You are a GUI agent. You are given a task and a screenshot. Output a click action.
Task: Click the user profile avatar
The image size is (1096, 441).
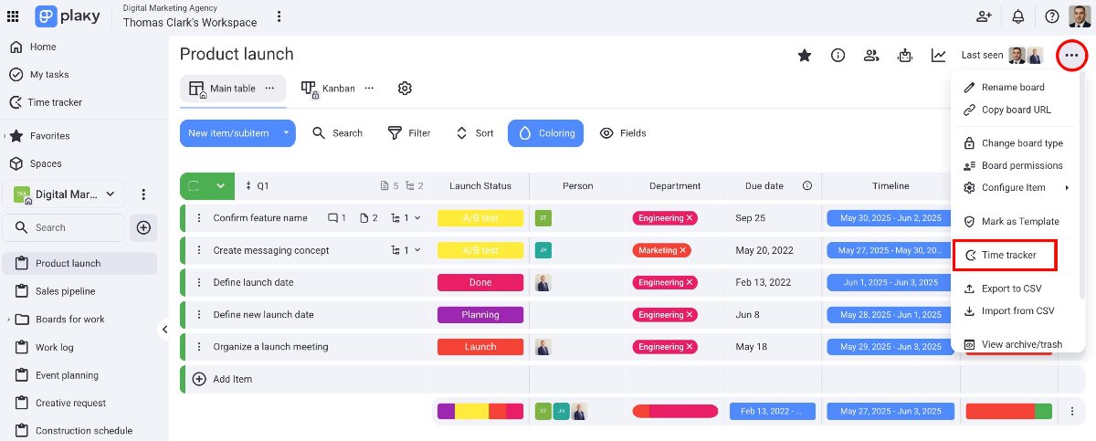point(1080,16)
